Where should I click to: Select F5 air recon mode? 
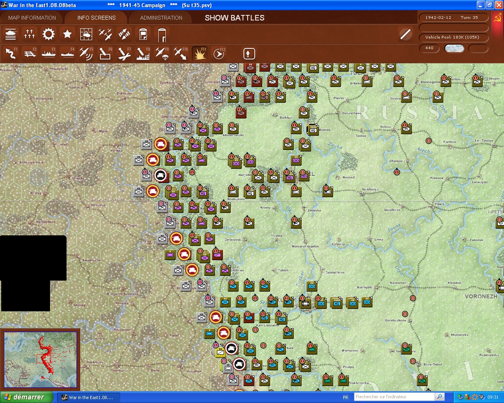coord(86,53)
